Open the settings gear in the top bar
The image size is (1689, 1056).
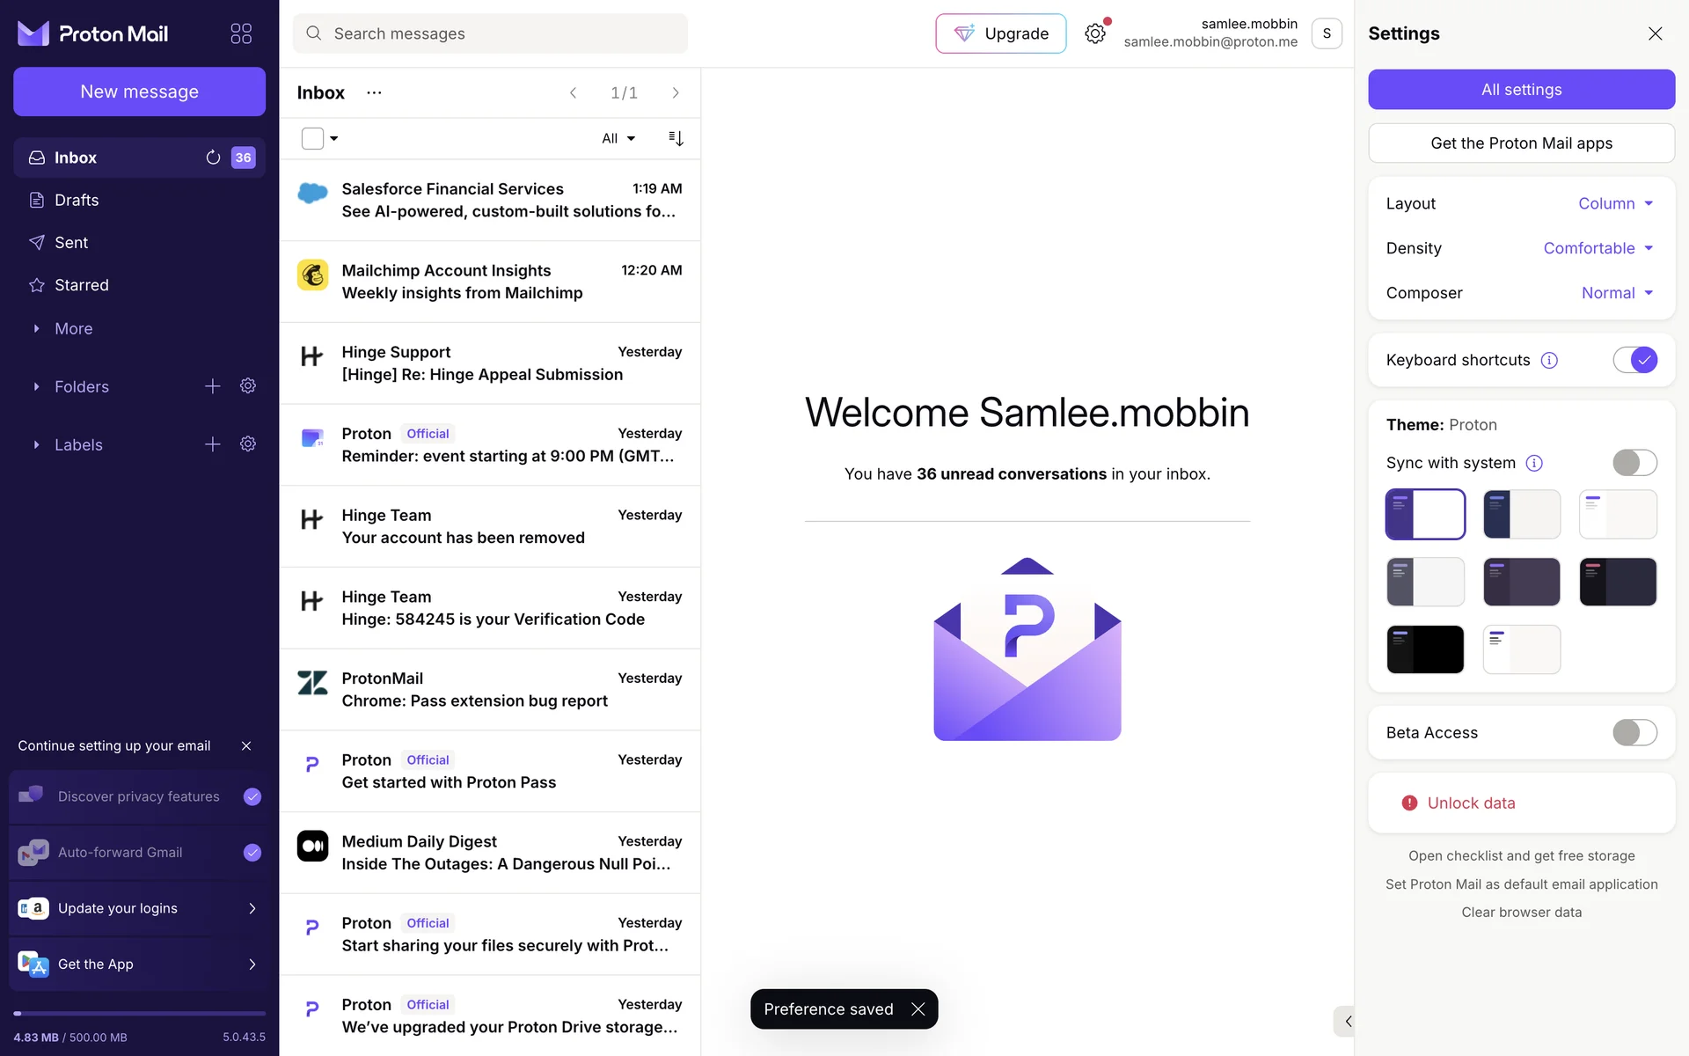(1094, 33)
